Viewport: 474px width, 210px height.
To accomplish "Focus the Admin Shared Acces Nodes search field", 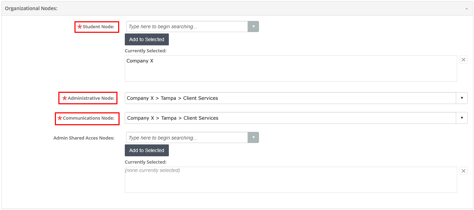I will tap(187, 138).
